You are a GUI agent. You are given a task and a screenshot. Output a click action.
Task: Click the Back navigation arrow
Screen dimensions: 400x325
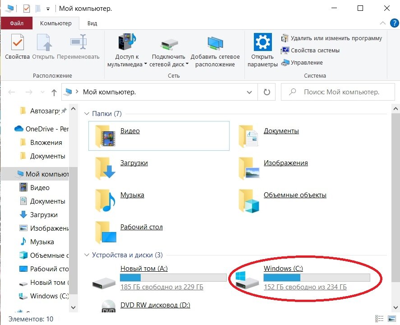[12, 92]
